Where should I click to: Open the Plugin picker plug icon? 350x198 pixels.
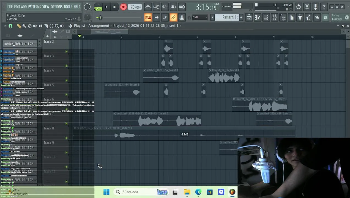tap(300, 18)
